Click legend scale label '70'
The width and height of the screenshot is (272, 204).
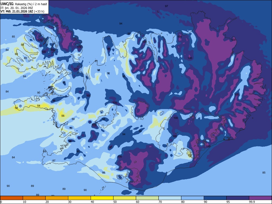click(x=160, y=202)
